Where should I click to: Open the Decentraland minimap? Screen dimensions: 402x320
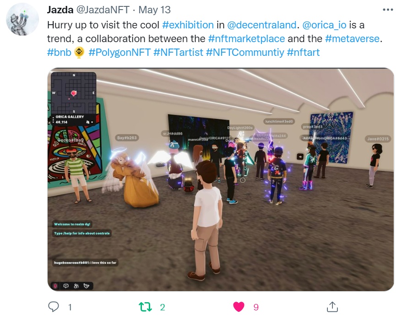coord(74,92)
